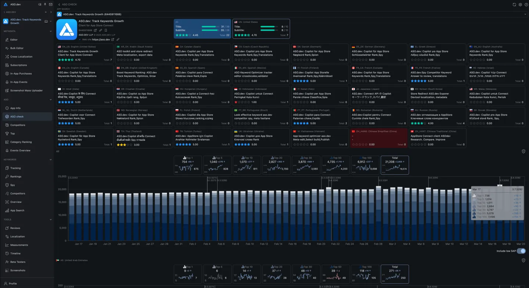
Task: Click the pin icon in sidebar header
Action: 45,4
